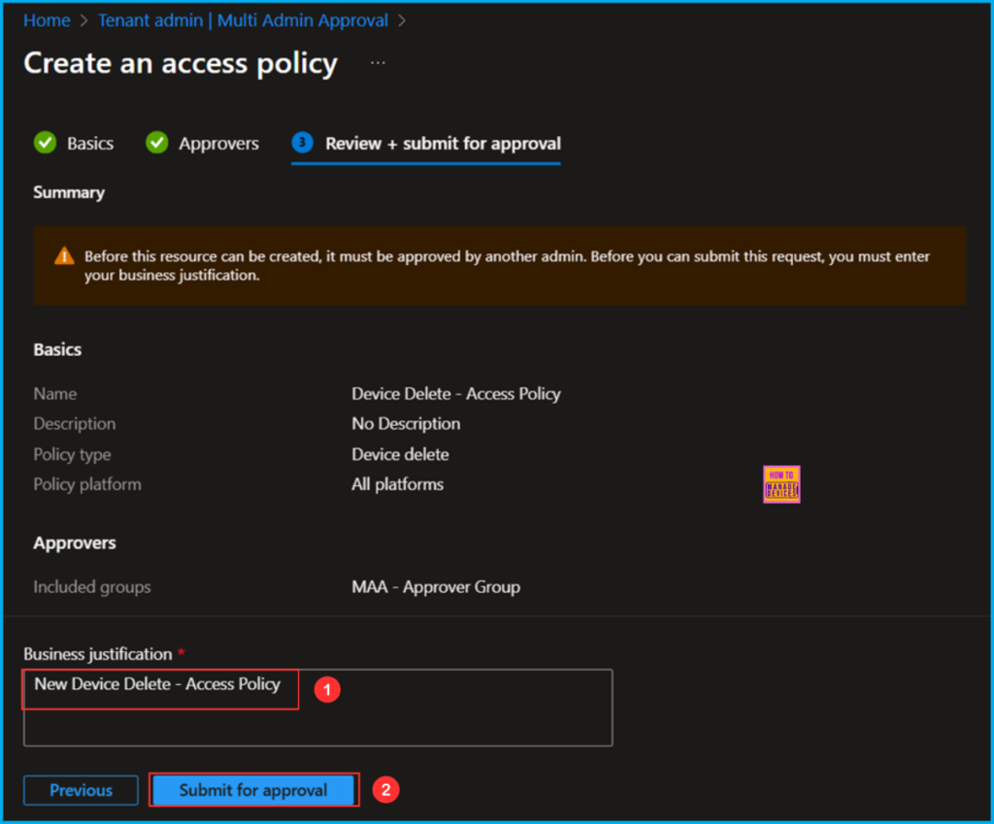Click the red numbered badge 2
The image size is (994, 824).
coord(385,790)
